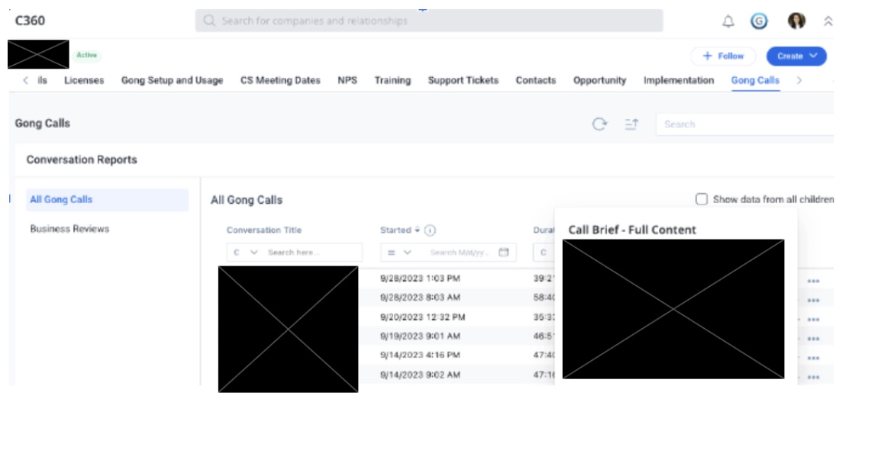878x473 pixels.
Task: Open the notifications bell
Action: 728,21
